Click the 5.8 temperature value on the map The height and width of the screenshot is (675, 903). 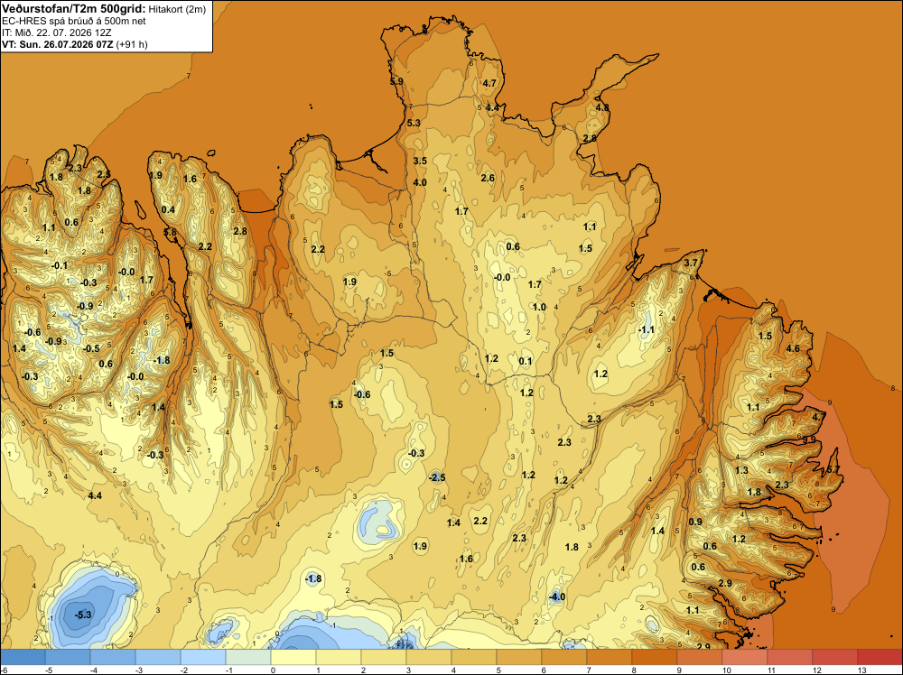coord(171,232)
